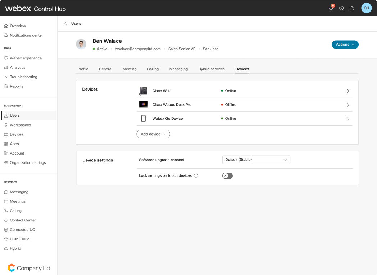Image resolution: width=377 pixels, height=275 pixels.
Task: Open the notifications bell icon
Action: tap(331, 8)
